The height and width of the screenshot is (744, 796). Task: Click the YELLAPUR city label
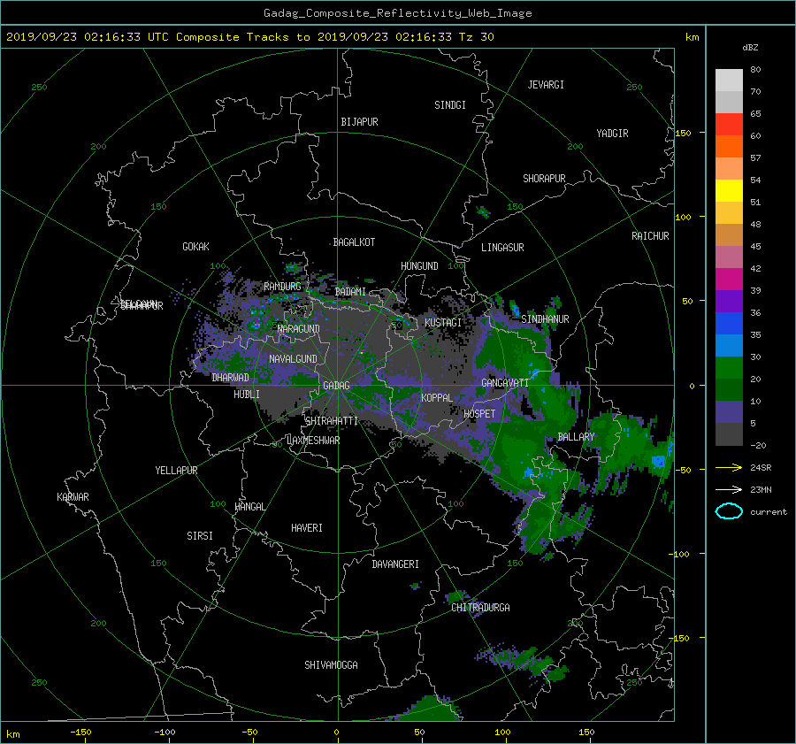pos(176,471)
